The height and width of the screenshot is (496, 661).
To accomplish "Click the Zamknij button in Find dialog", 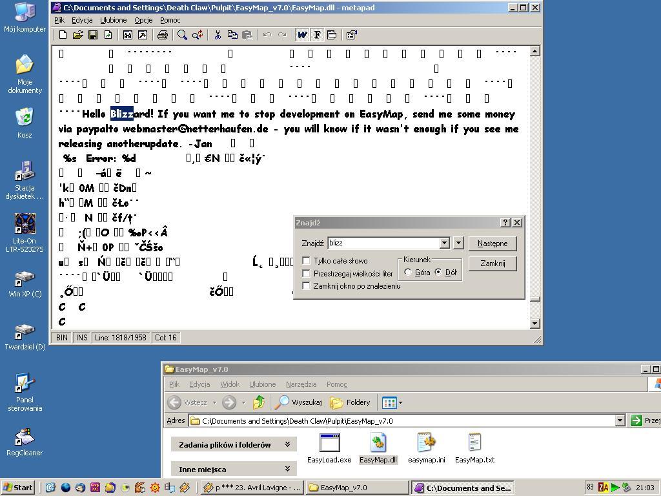I will 493,263.
